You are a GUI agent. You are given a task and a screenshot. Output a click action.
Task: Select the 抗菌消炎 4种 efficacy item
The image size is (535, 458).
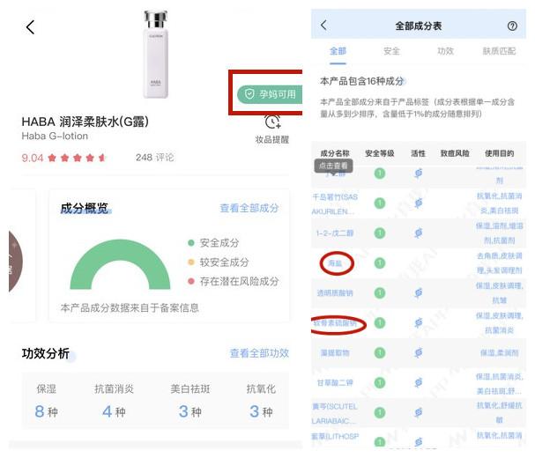(114, 401)
